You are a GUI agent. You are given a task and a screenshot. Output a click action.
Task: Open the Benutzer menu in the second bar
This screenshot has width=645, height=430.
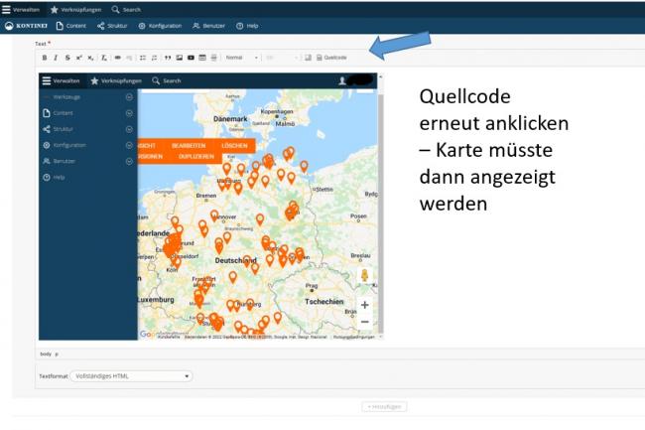click(x=209, y=26)
